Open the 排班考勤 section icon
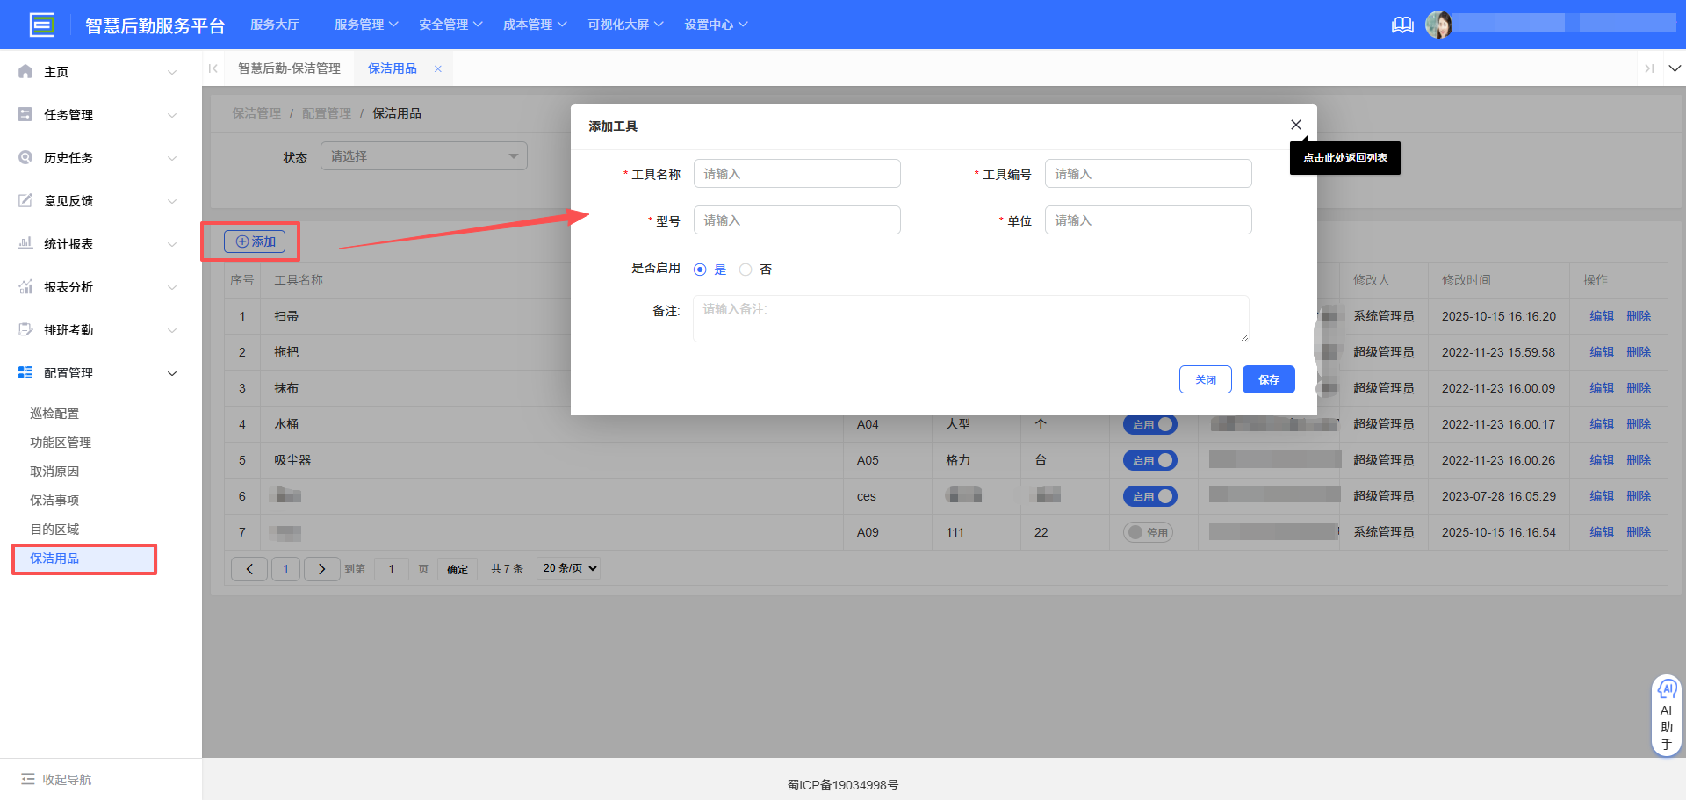Viewport: 1686px width, 800px height. [x=25, y=329]
